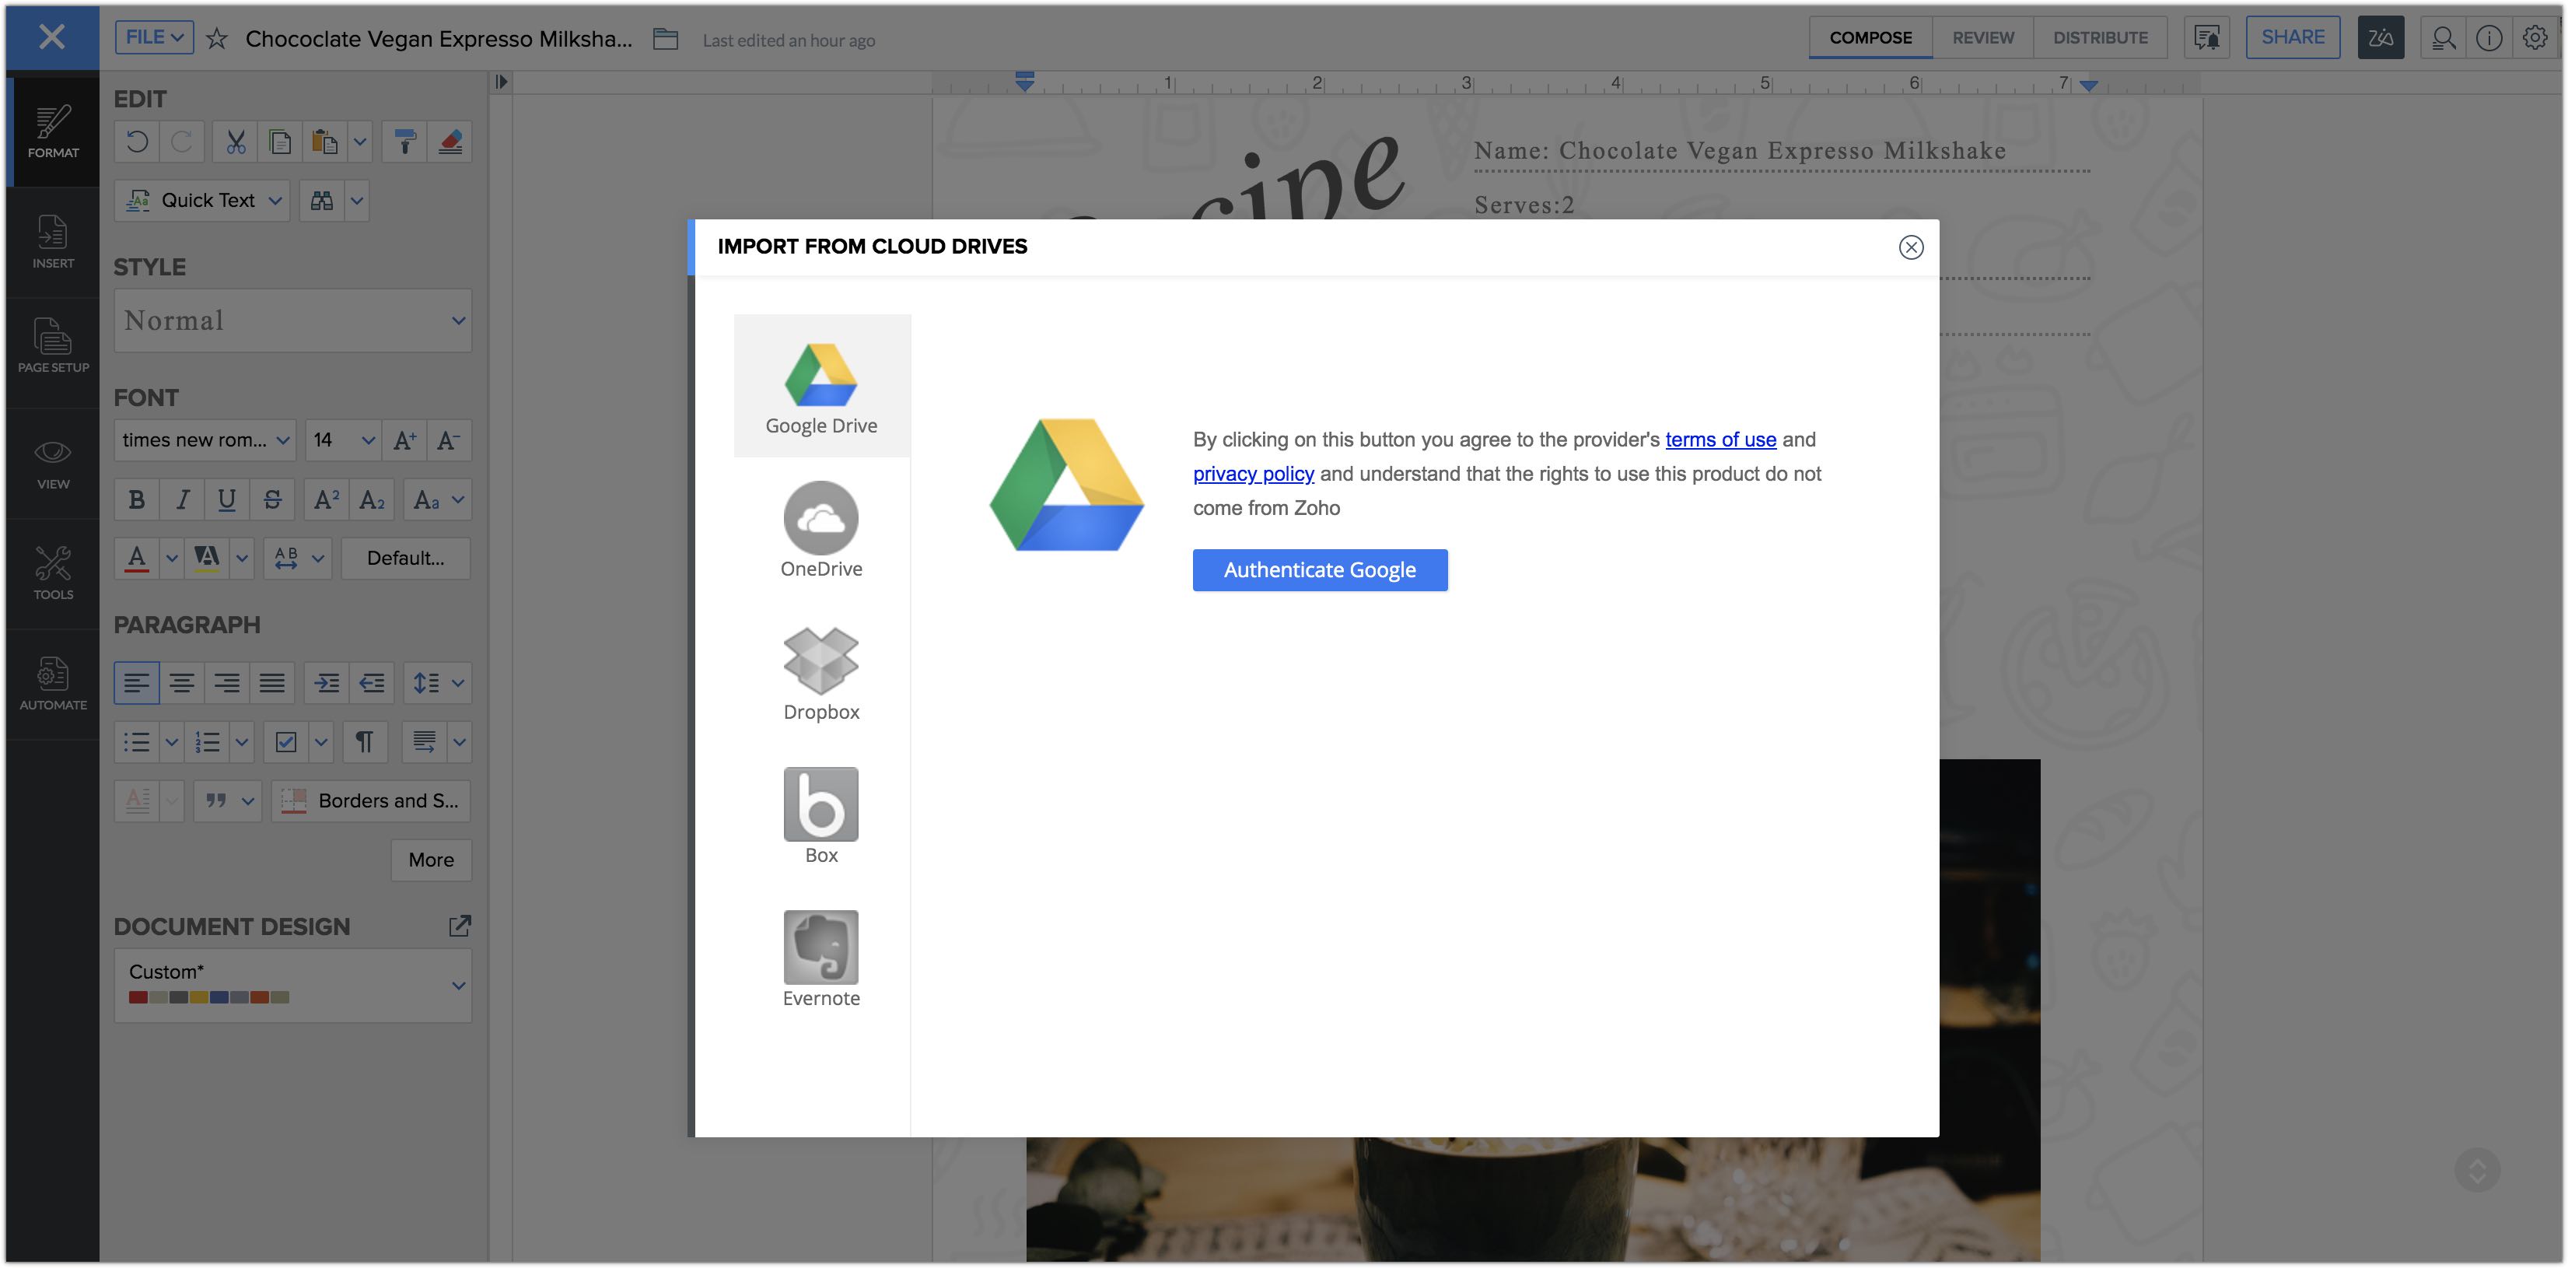Open the font color picker swatch
The width and height of the screenshot is (2568, 1268).
[138, 557]
